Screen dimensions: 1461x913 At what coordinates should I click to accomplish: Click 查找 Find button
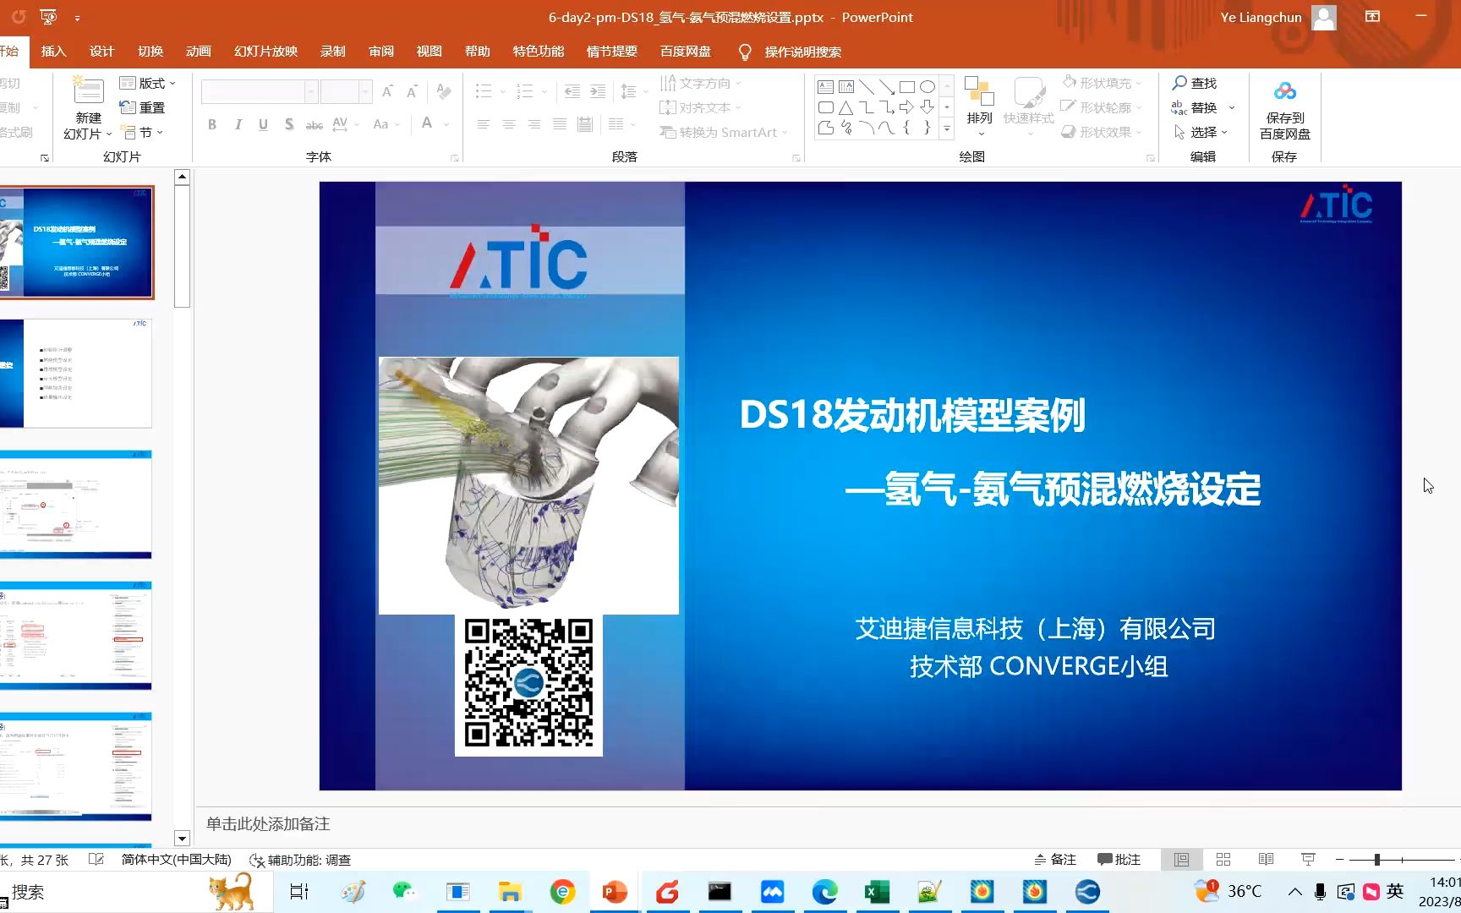[1195, 83]
